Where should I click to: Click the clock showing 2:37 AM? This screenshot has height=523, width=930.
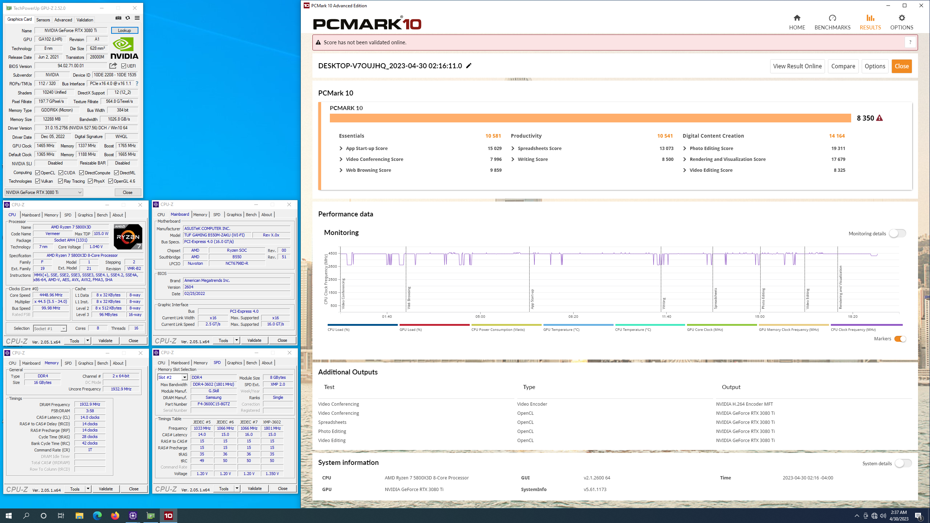point(898,512)
